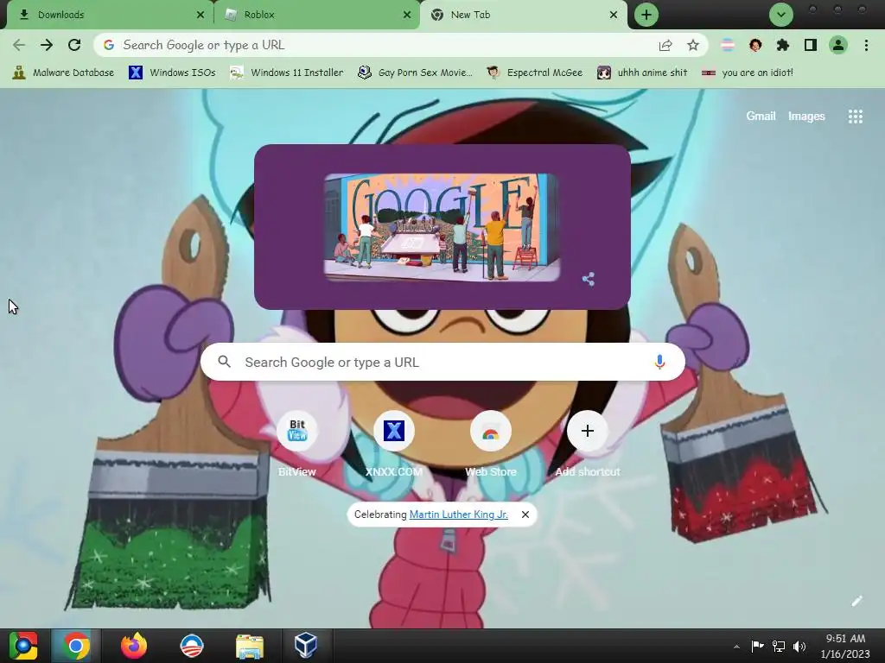Open the face avatar extension icon
This screenshot has height=663, width=885.
tap(755, 45)
